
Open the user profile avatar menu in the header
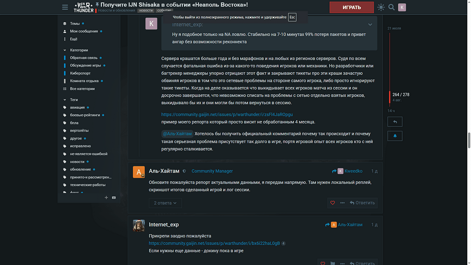pyautogui.click(x=402, y=7)
